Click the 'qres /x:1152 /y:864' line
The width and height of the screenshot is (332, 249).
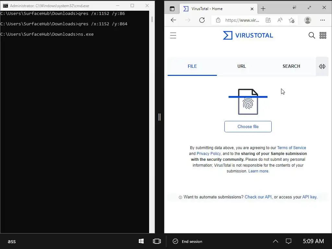[x=64, y=24]
